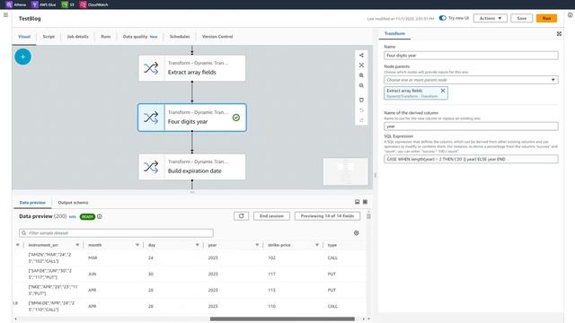Open the Athena service shortcut
This screenshot has height=323, width=575.
tap(16, 4)
